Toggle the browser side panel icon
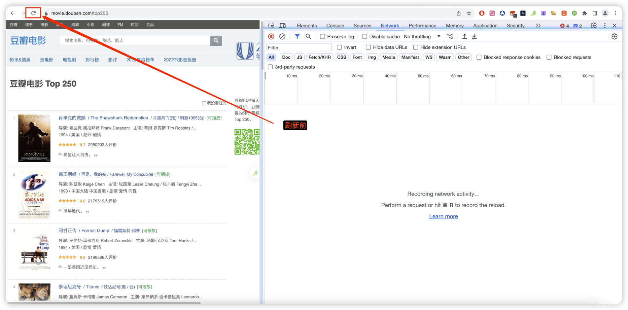 pos(595,13)
